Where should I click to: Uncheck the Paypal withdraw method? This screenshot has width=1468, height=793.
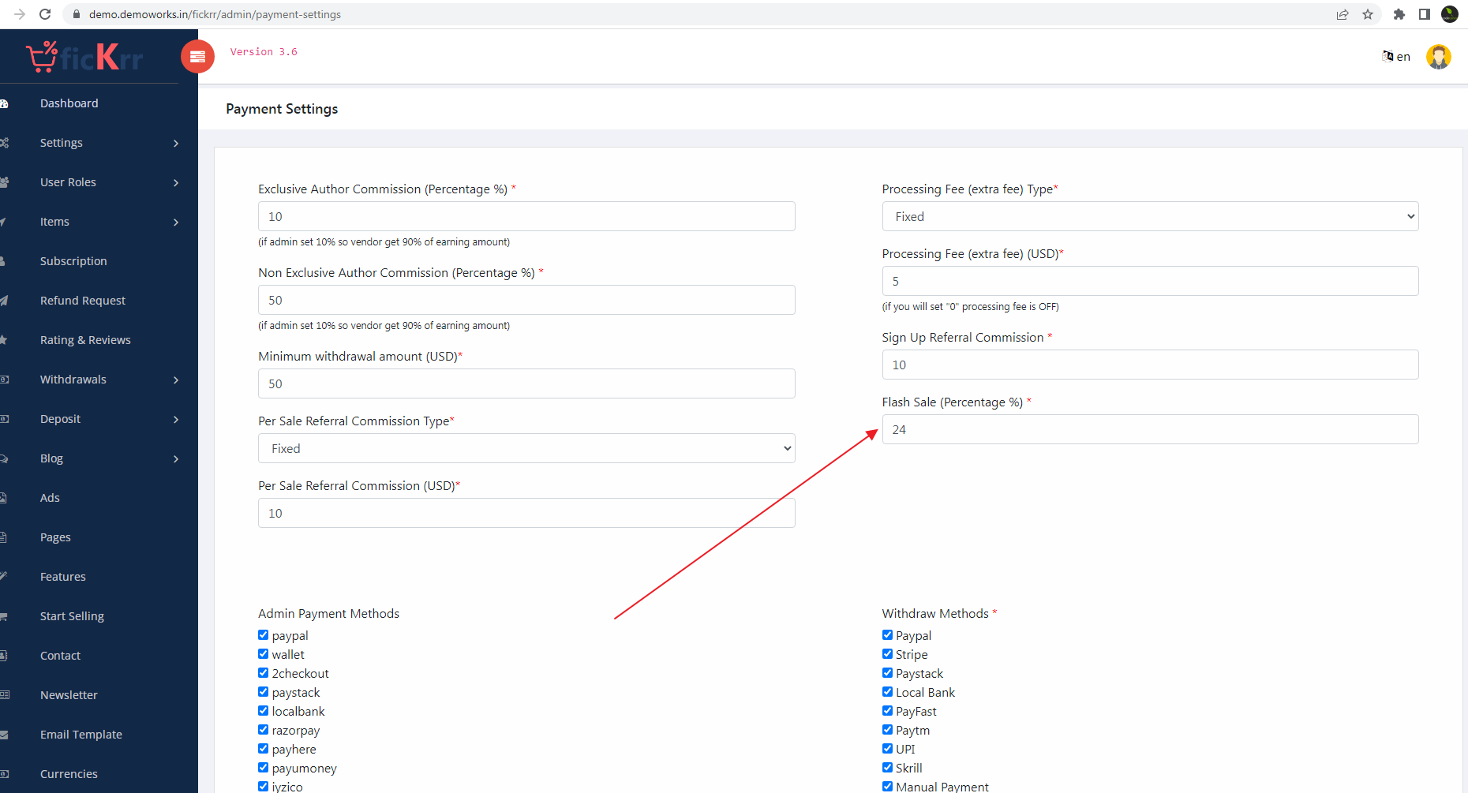pos(888,635)
